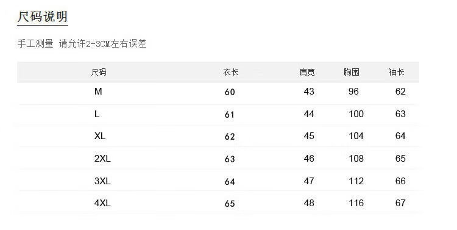Image resolution: width=457 pixels, height=230 pixels.
Task: Select sleeve length 67 in 4XL row
Action: [x=400, y=203]
